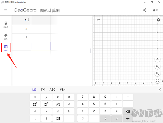
Task: Switch keyboard to ABC tab
Action: coord(52,90)
